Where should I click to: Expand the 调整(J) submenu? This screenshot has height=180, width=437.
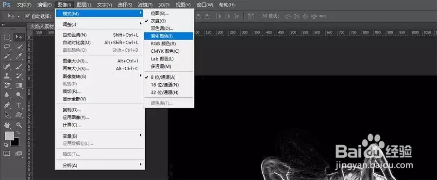pos(100,24)
